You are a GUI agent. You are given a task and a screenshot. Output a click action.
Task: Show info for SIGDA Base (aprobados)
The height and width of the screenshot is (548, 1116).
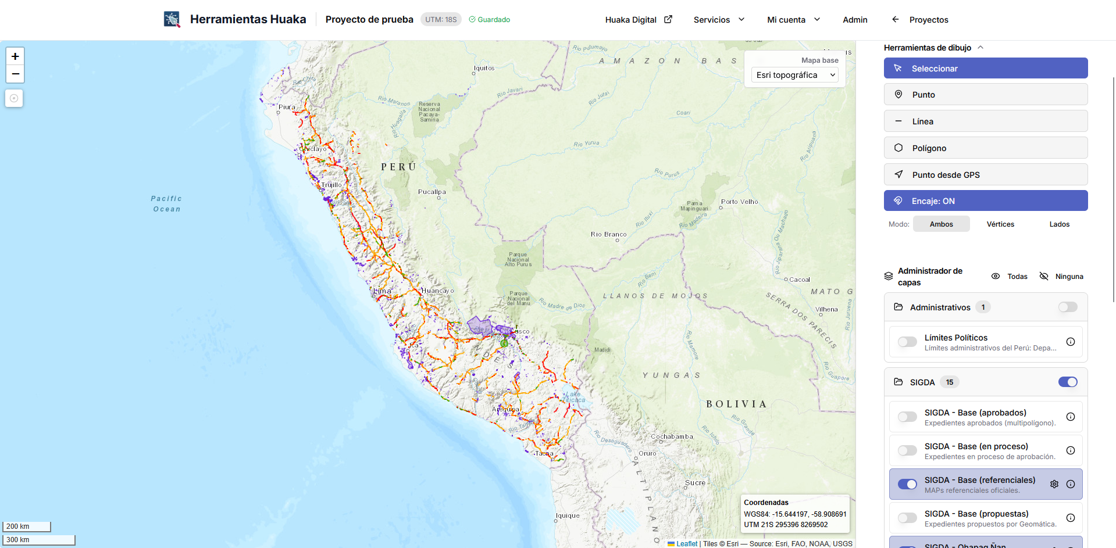coord(1070,417)
